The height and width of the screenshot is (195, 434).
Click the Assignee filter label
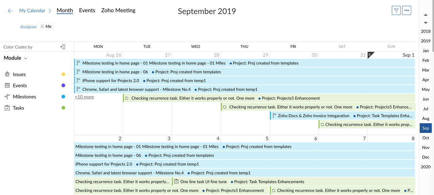(28, 27)
